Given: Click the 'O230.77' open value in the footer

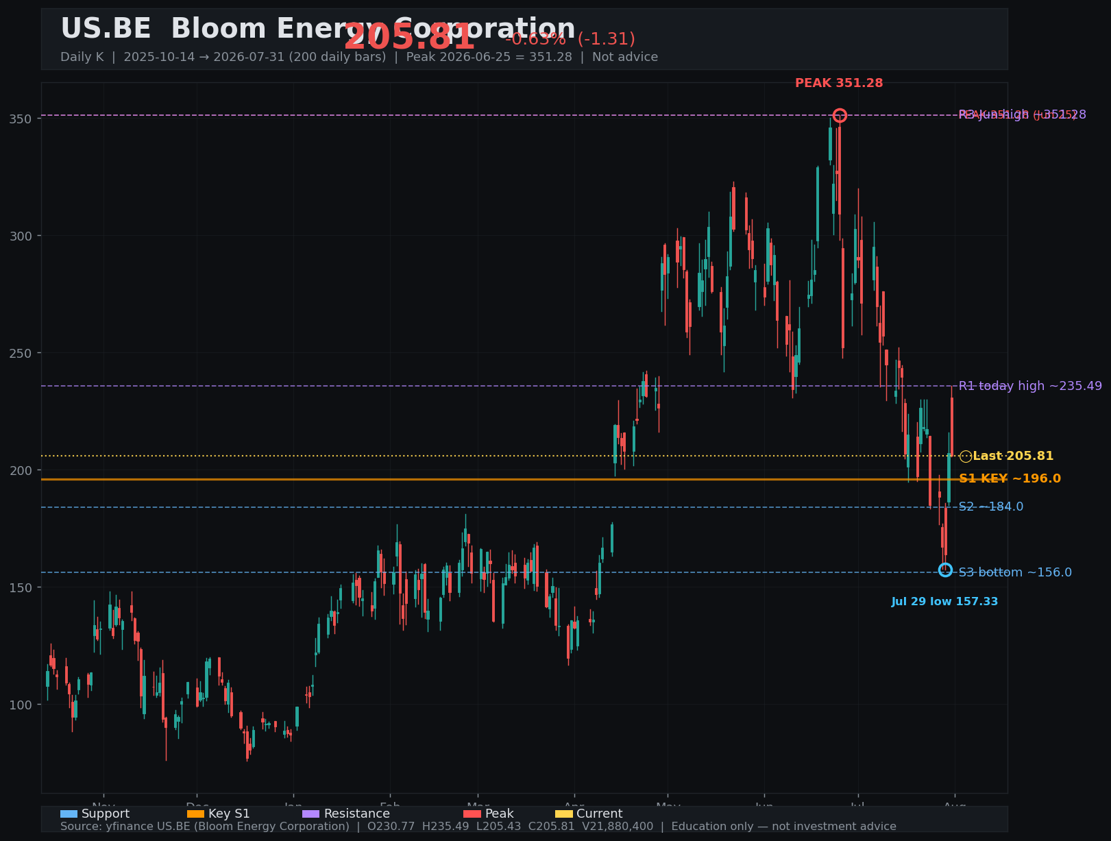Looking at the screenshot, I should (x=391, y=827).
